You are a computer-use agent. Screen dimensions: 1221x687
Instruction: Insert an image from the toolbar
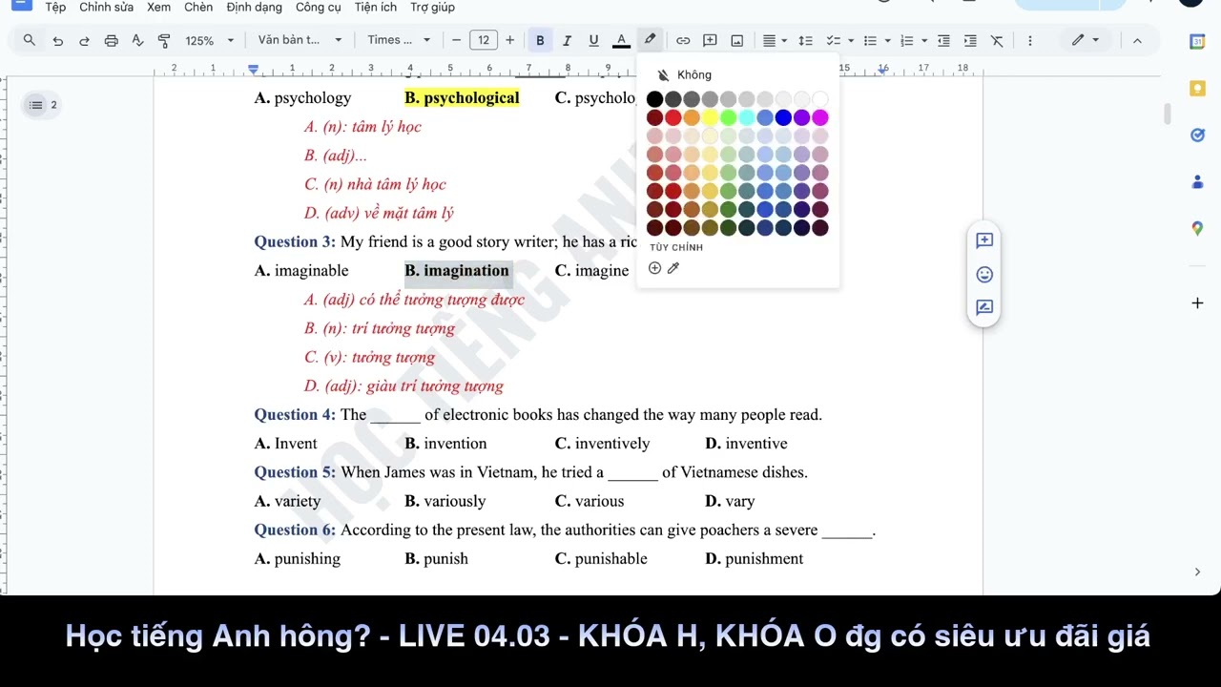[x=736, y=40]
